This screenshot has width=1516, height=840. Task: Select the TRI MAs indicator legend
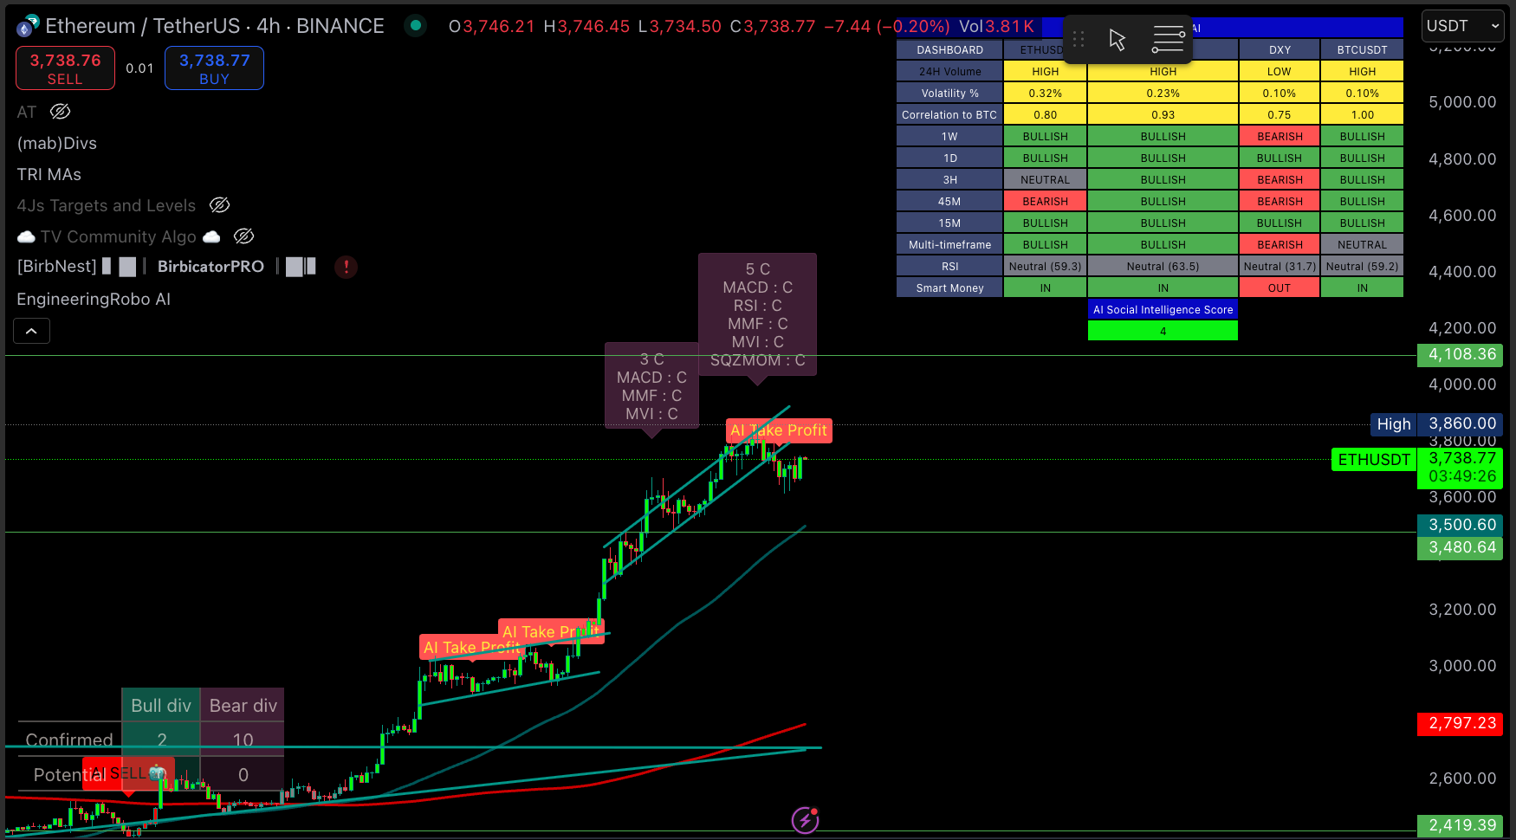point(49,175)
